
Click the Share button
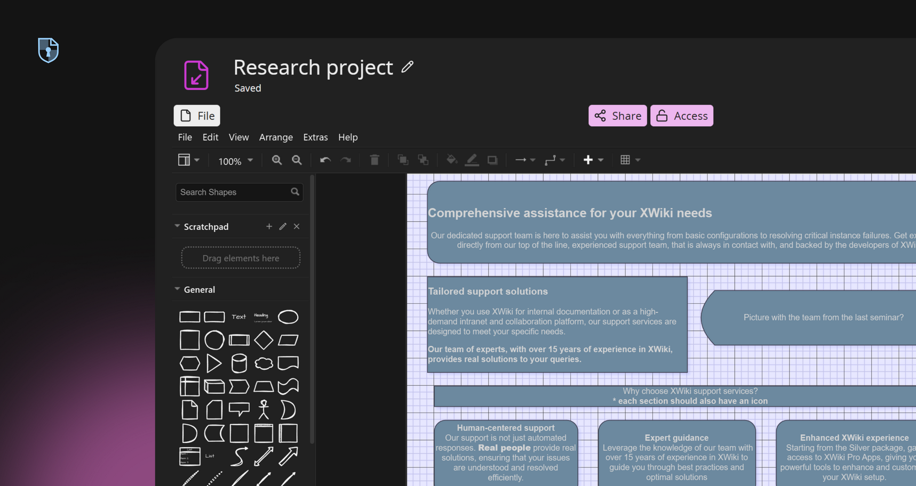(x=617, y=116)
